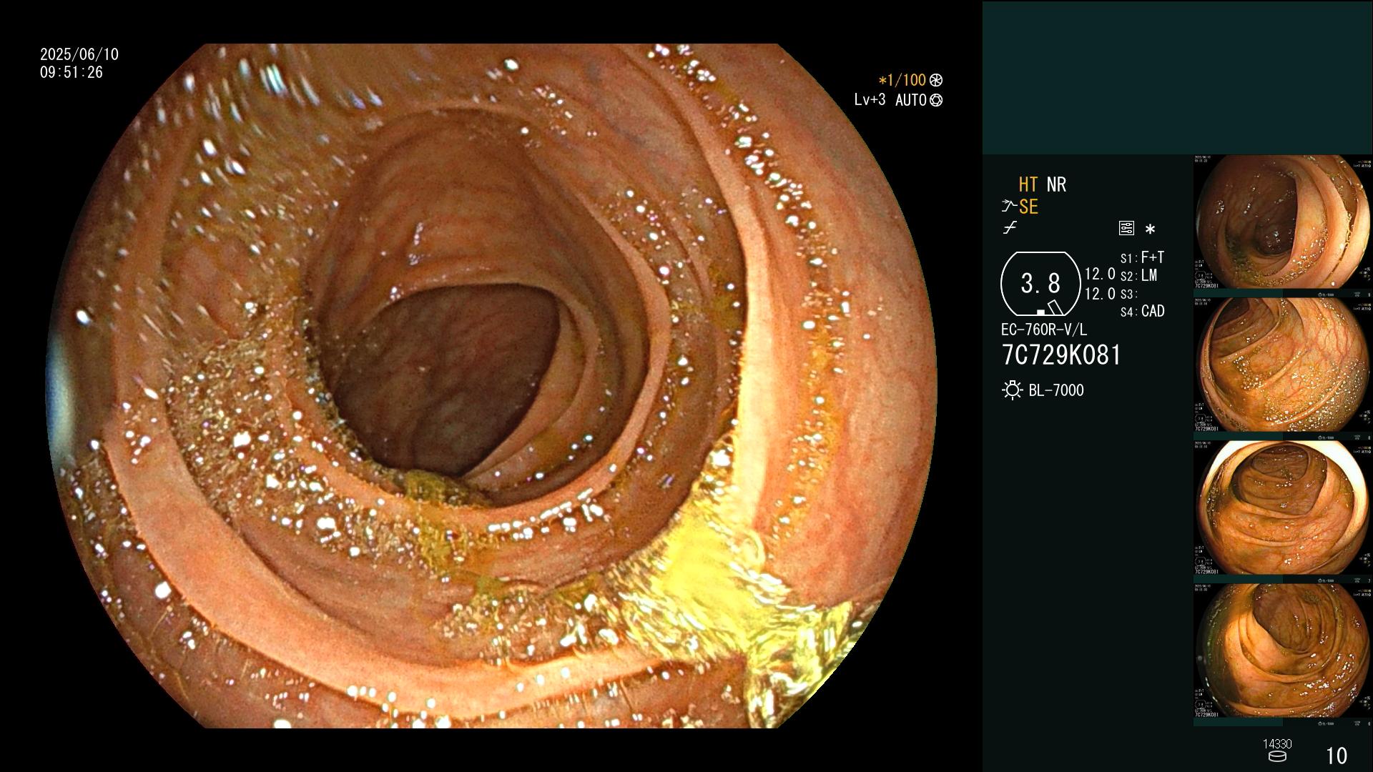This screenshot has height=772, width=1373.
Task: Click the asterisk icon next to sliders
Action: pos(1150,229)
